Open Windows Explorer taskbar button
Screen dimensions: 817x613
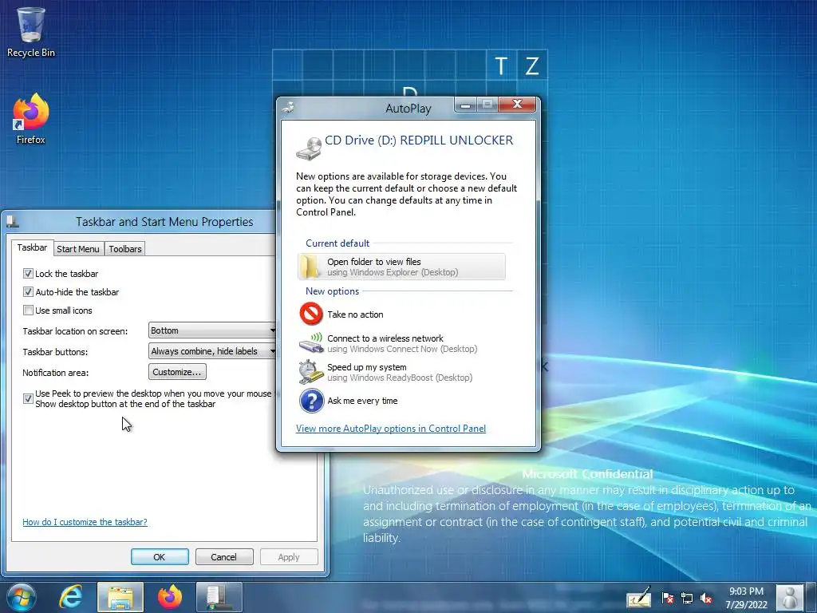pos(120,597)
